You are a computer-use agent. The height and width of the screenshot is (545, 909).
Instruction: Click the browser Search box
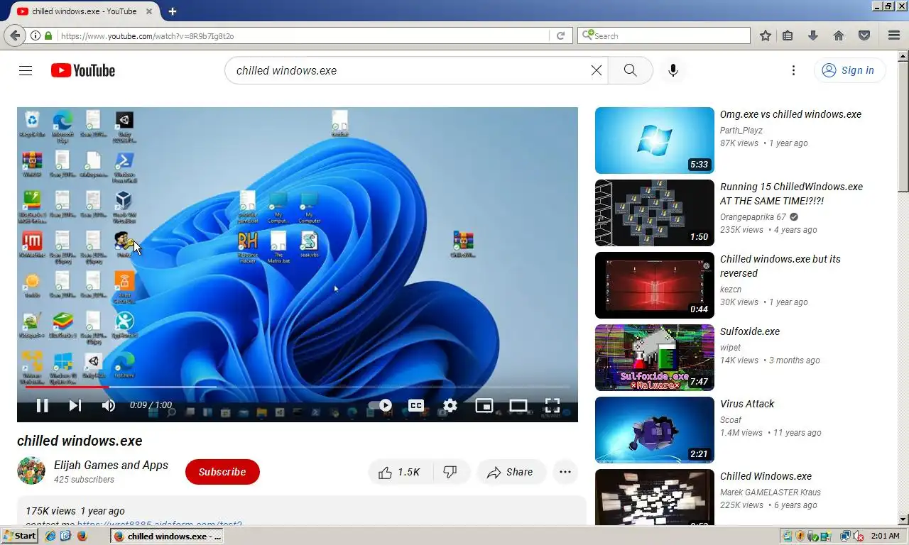click(x=664, y=35)
